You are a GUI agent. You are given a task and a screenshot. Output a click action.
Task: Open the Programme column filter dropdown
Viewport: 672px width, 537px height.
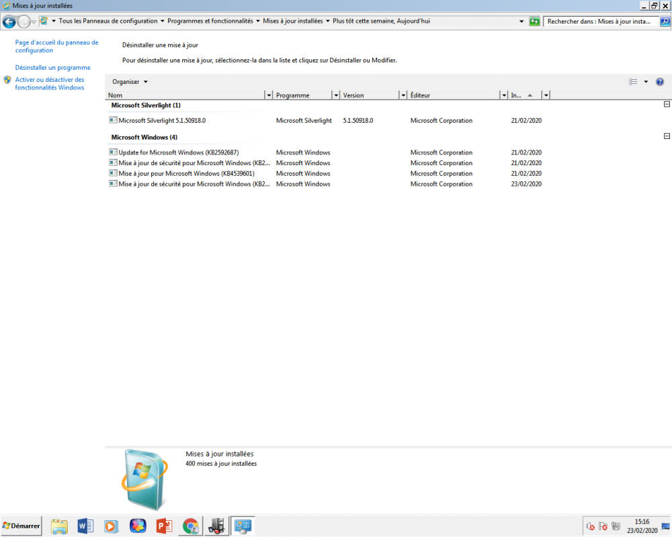click(336, 95)
